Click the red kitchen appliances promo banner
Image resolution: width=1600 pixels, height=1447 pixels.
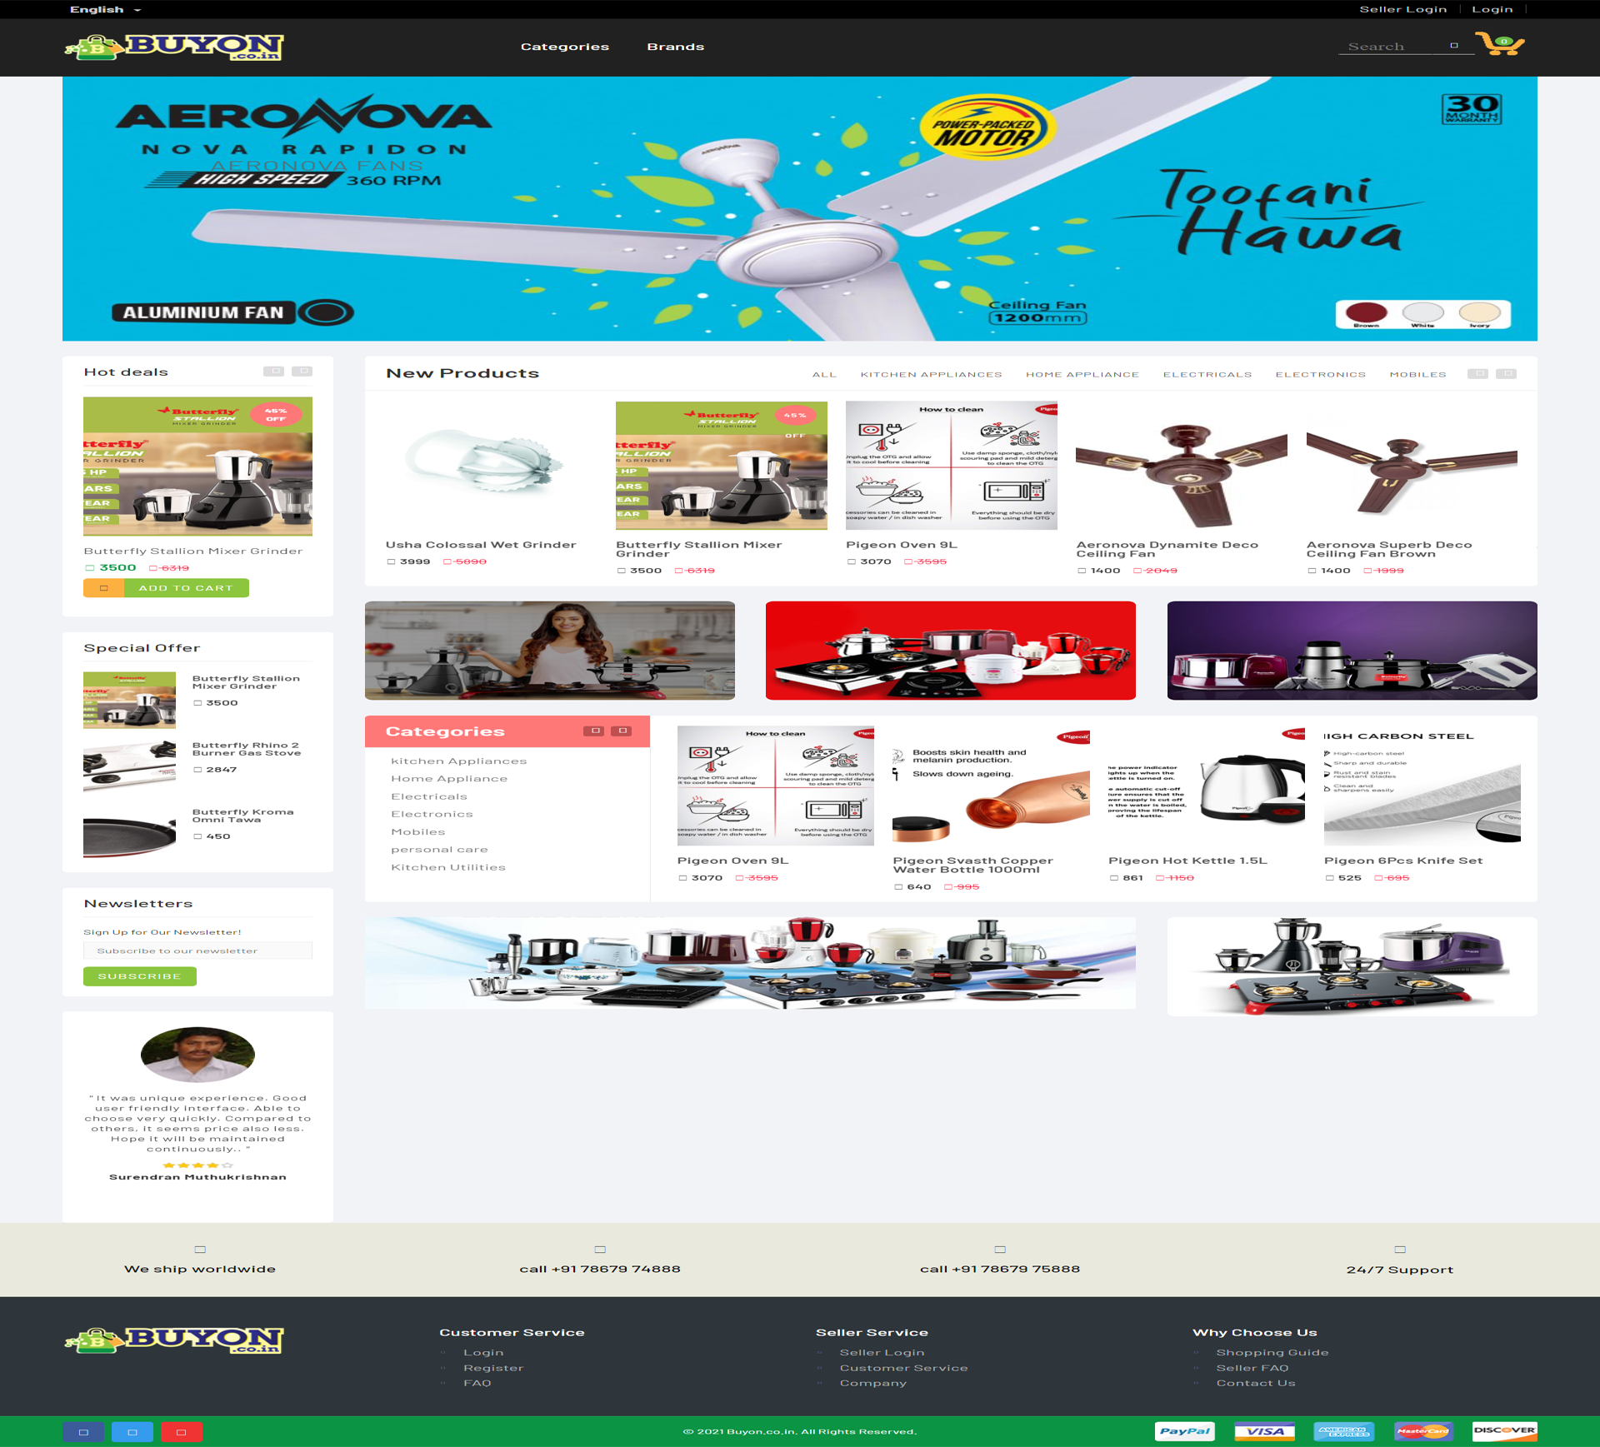pyautogui.click(x=951, y=651)
